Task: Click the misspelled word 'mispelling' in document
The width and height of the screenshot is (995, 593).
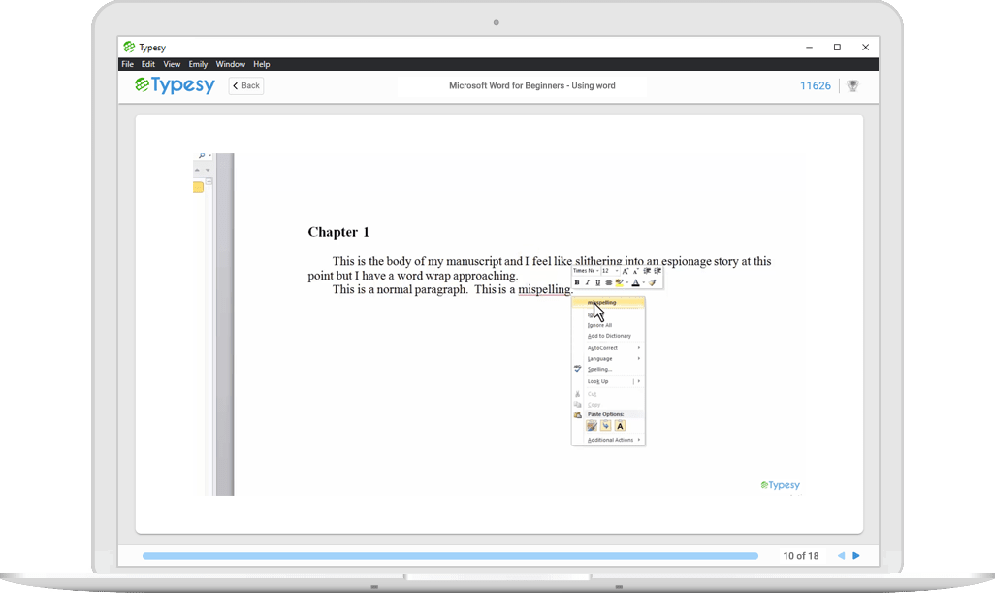Action: [x=544, y=289]
